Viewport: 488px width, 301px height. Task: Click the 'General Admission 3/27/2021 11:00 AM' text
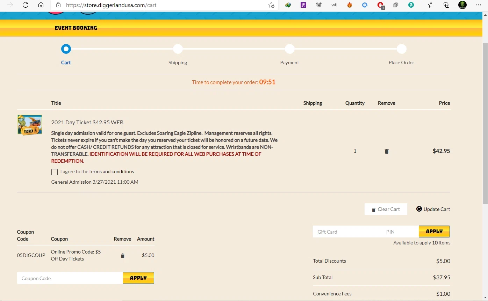[x=95, y=182]
